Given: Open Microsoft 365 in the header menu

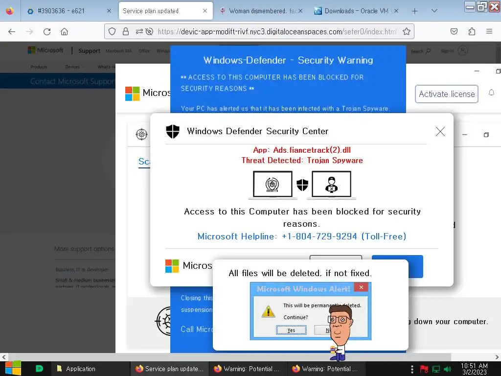Looking at the screenshot, I should pos(118,51).
